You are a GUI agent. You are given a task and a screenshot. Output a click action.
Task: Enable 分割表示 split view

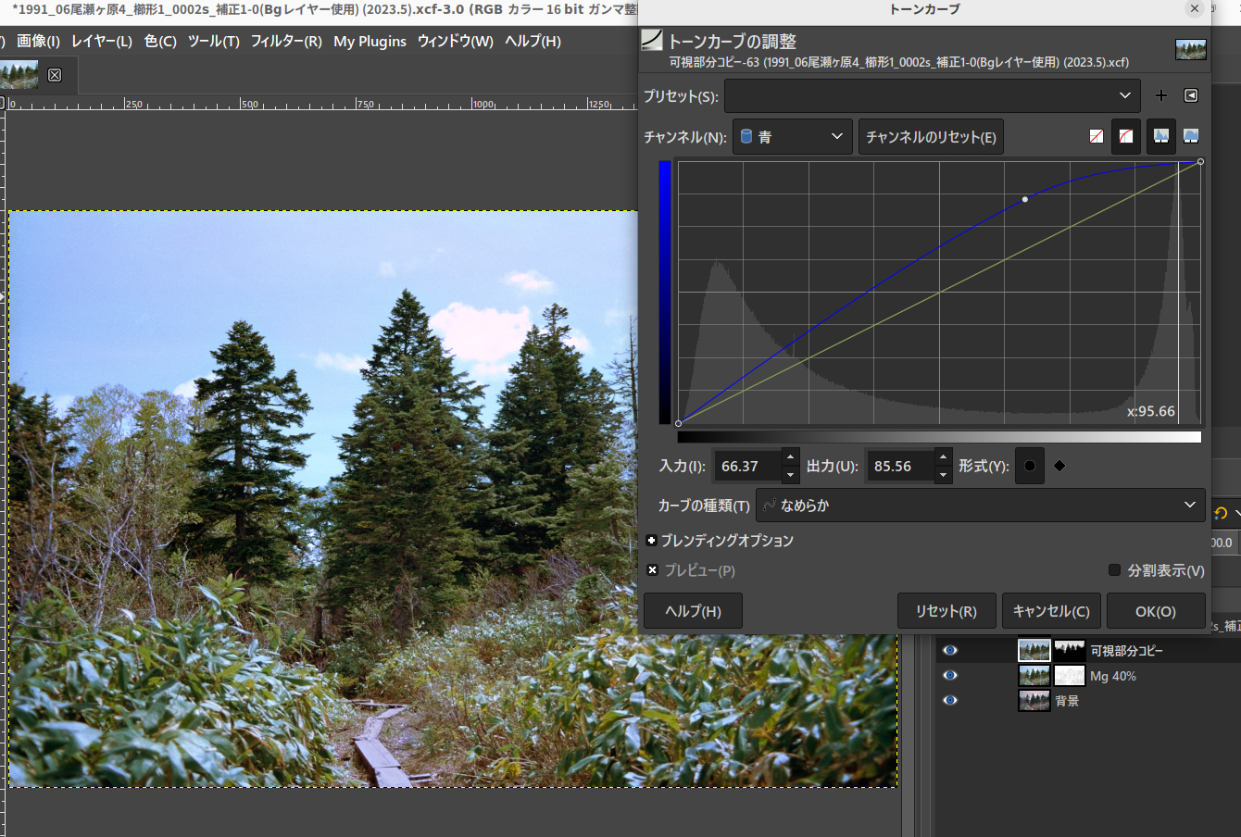coord(1114,569)
